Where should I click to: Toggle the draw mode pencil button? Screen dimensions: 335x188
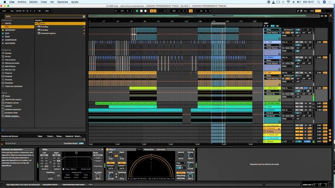(298, 11)
